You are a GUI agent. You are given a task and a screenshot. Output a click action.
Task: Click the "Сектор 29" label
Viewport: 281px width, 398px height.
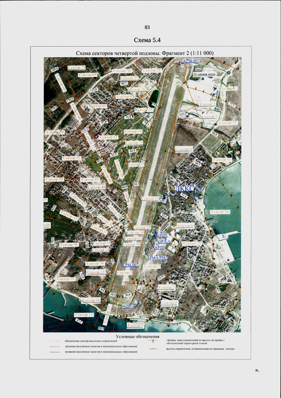(192, 244)
